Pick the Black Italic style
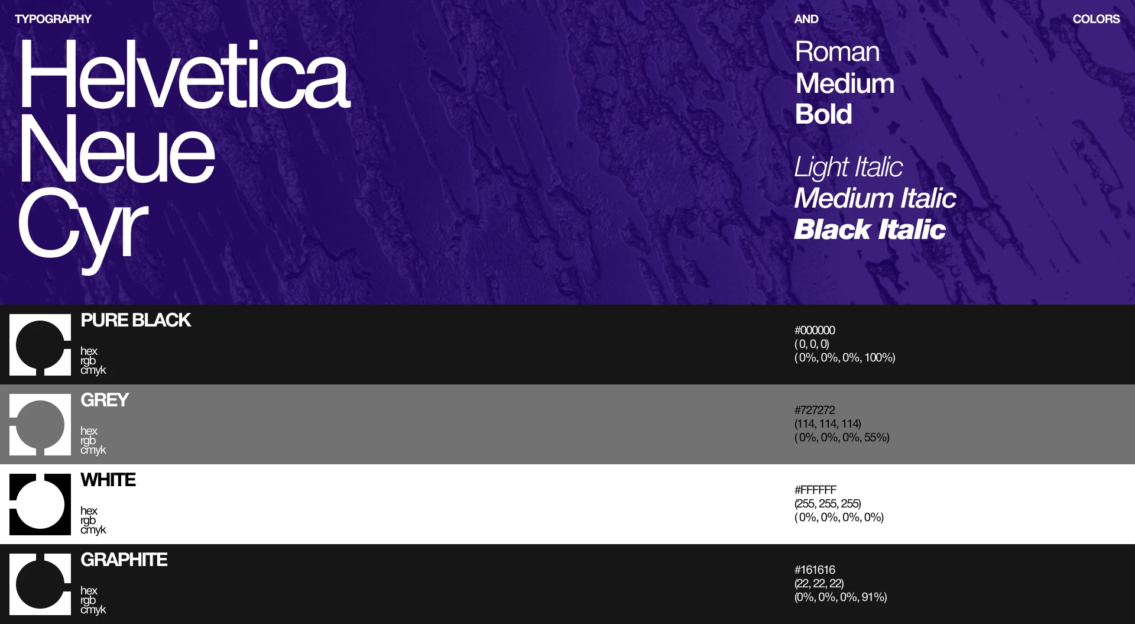This screenshot has width=1135, height=624. [870, 229]
